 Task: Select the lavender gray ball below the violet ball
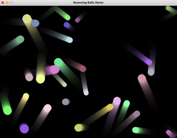click(x=151, y=72)
